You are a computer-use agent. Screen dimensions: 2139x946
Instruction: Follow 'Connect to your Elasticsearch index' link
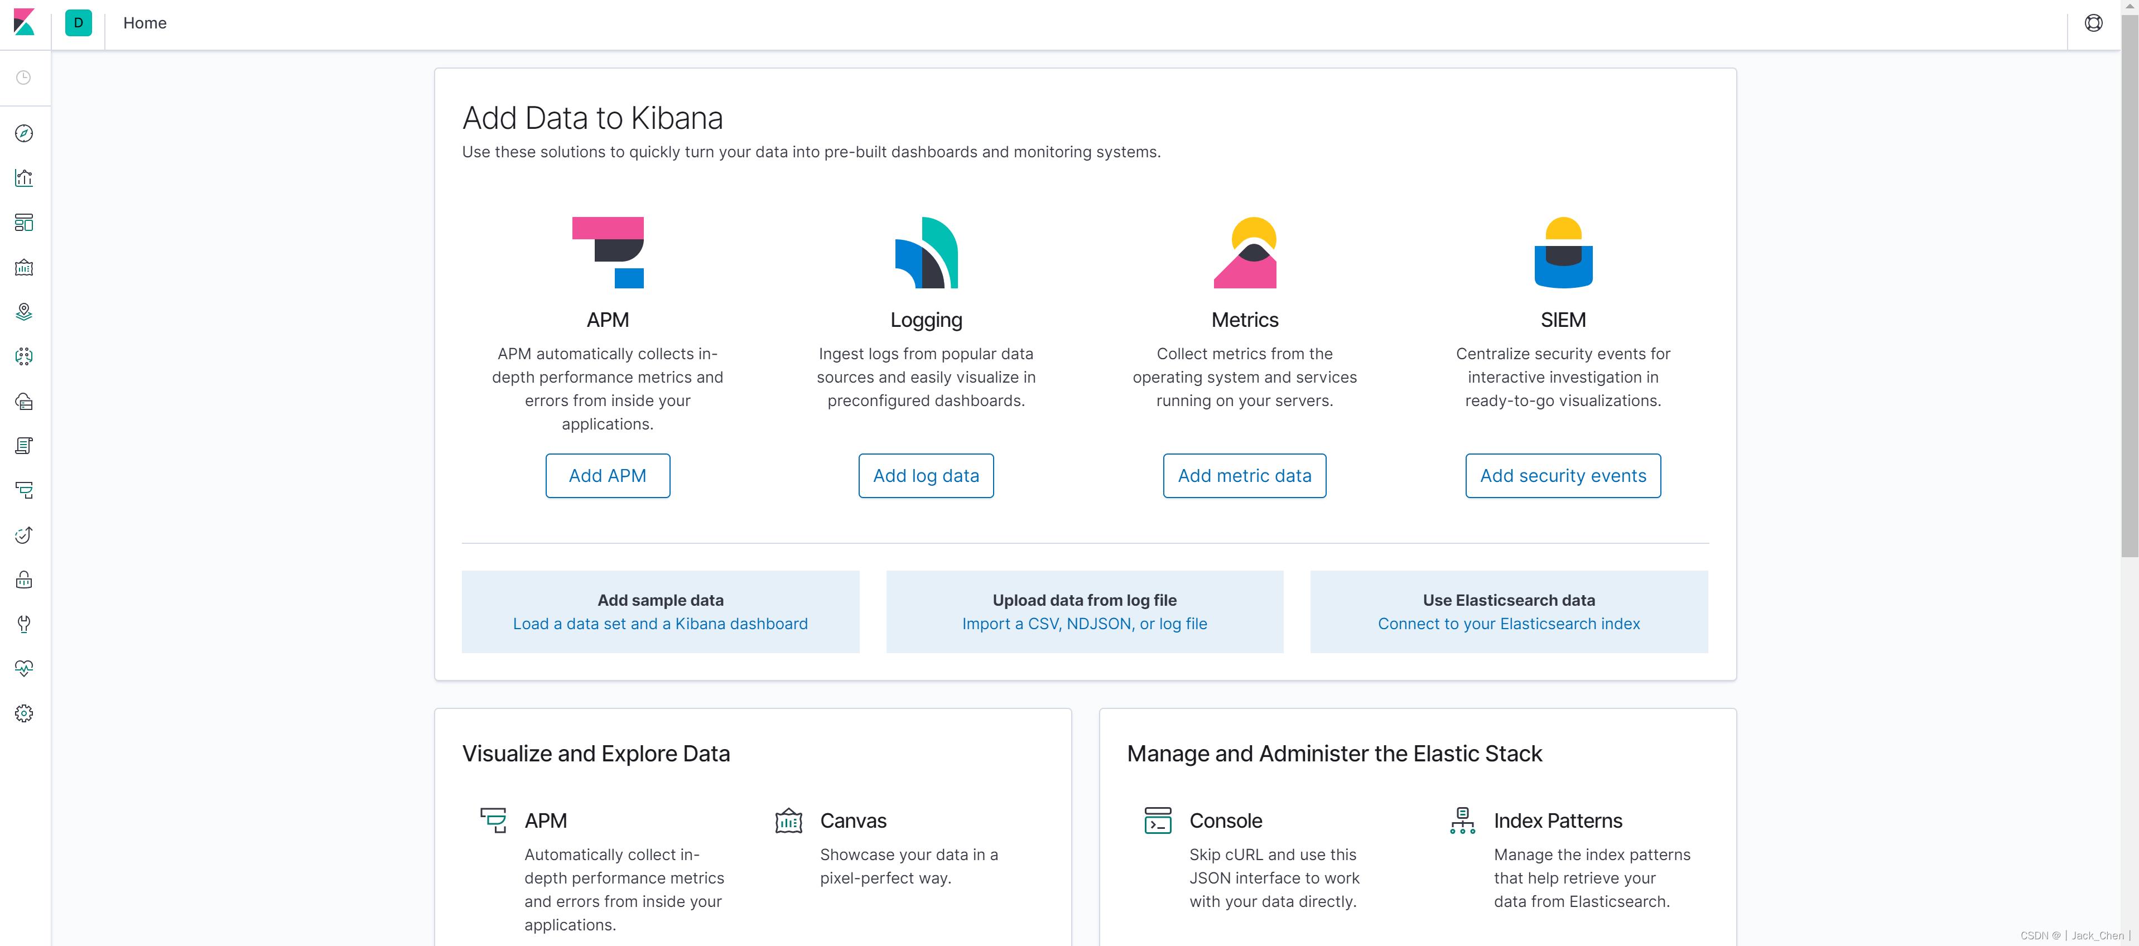1509,624
